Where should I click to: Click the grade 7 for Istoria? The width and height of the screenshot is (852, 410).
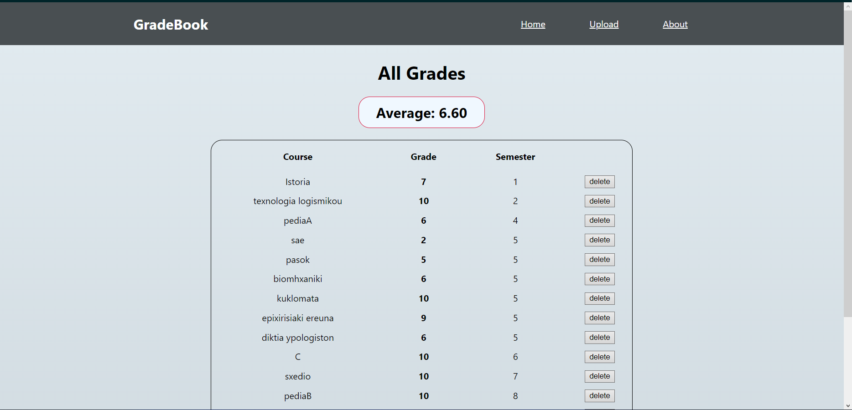coord(424,182)
